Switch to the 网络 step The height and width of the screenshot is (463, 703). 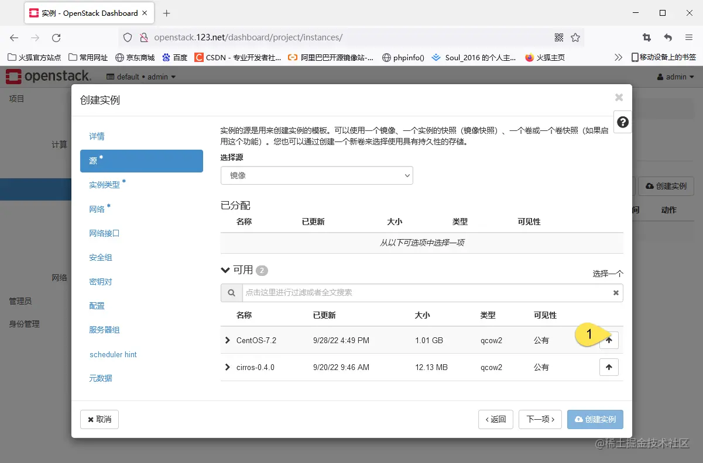pyautogui.click(x=97, y=209)
